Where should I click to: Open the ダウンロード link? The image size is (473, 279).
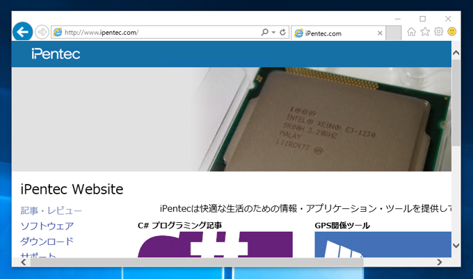47,241
